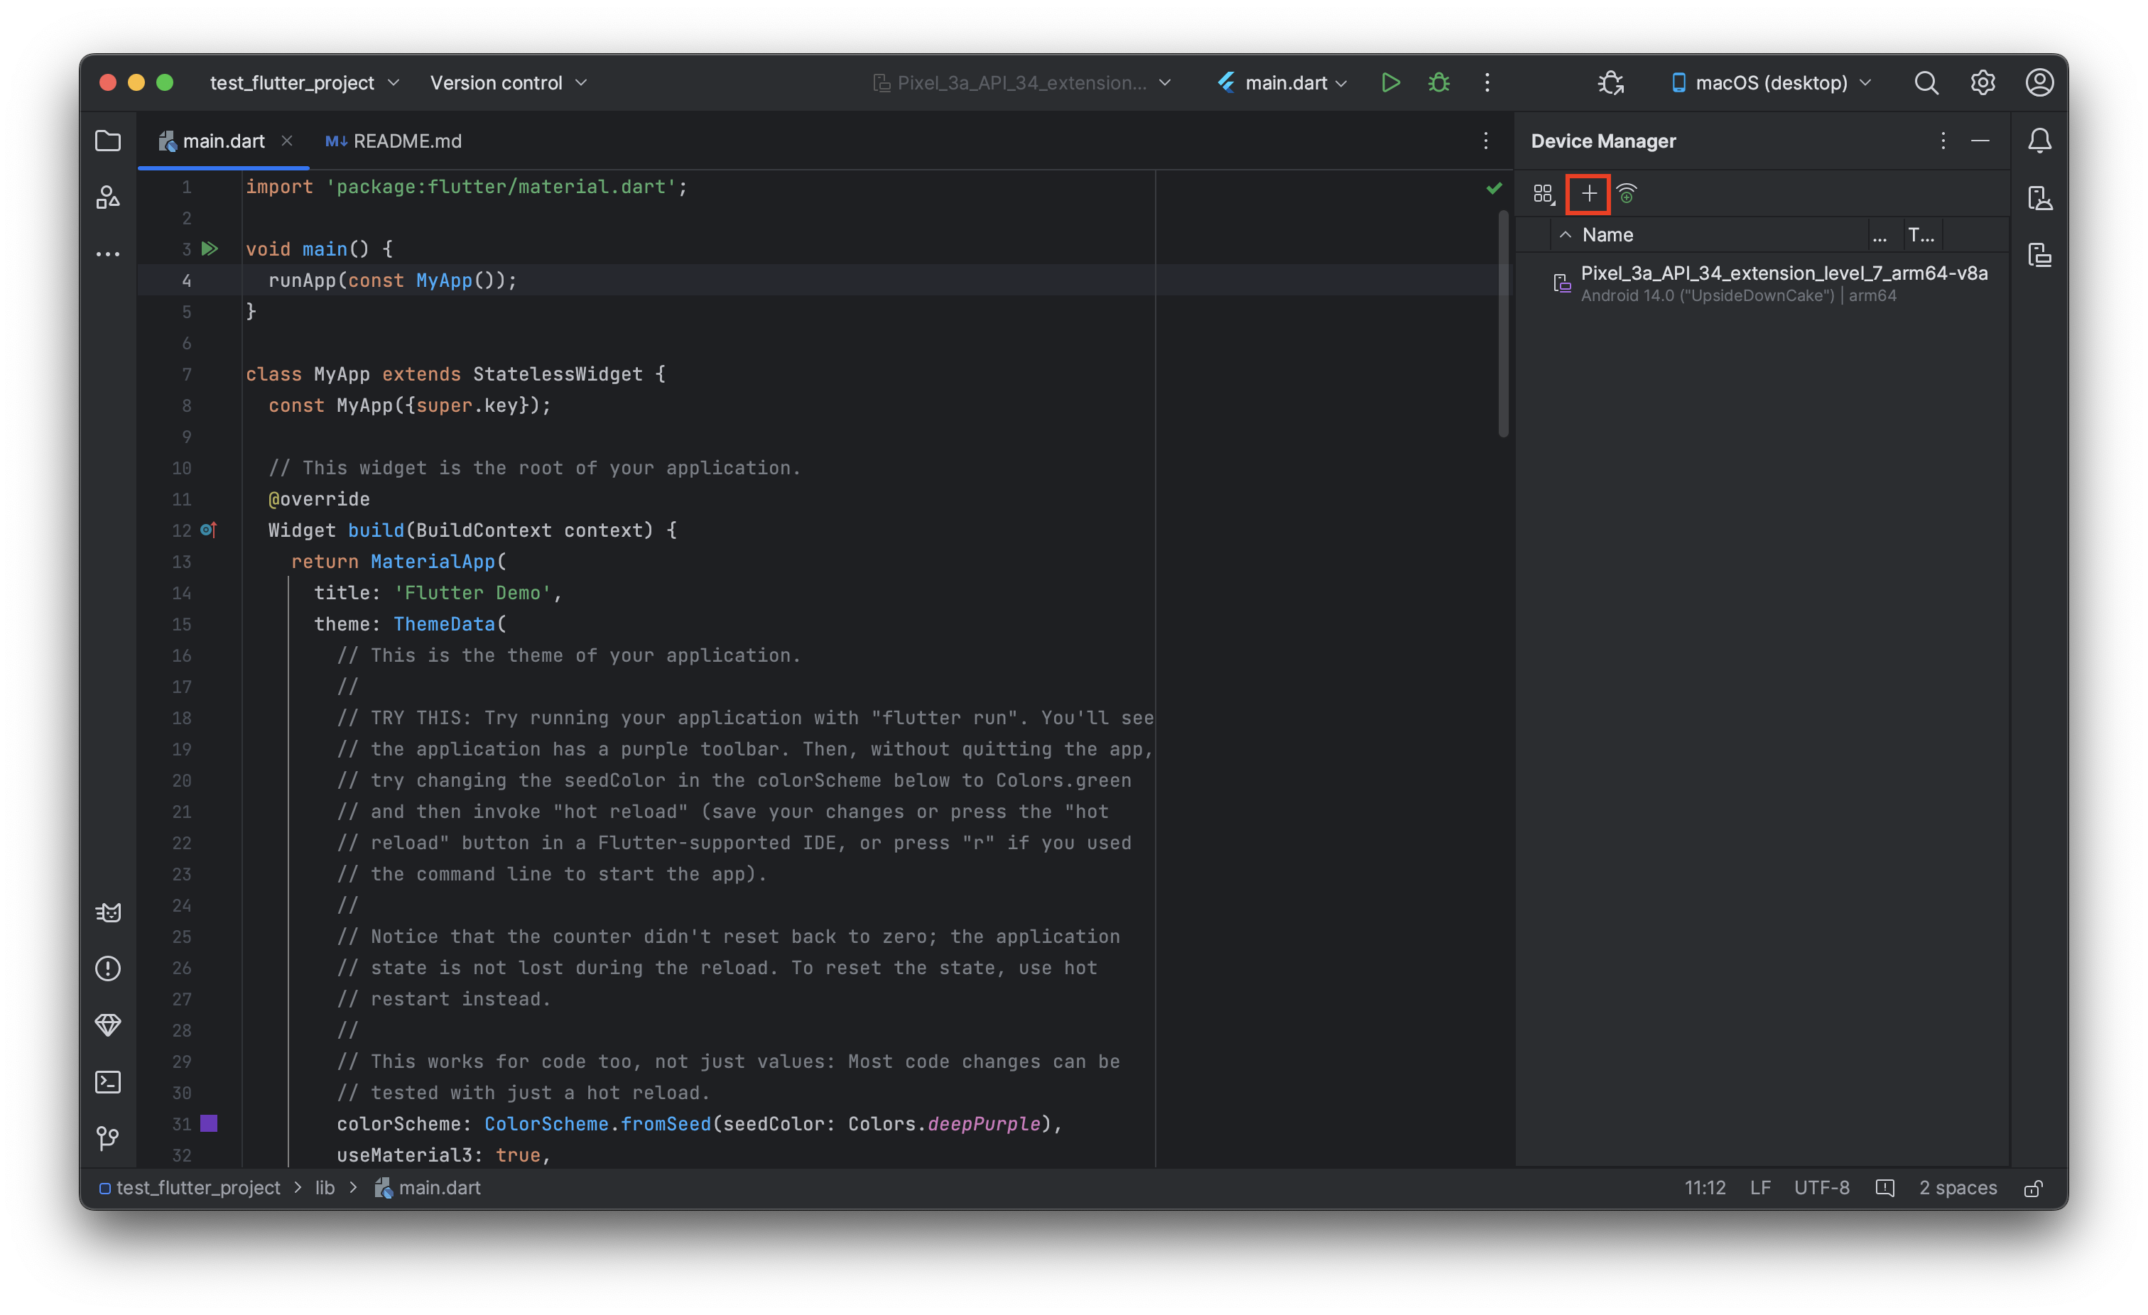Add a new virtual device

(1588, 193)
